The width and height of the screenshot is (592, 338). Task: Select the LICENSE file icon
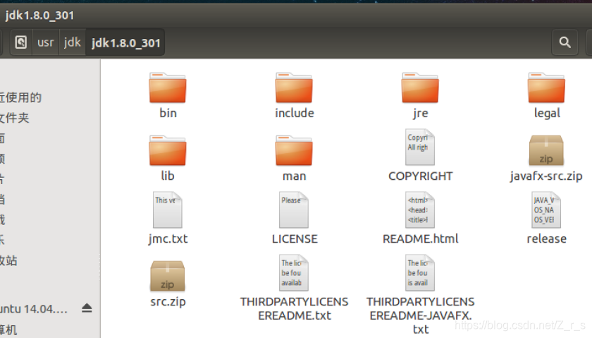click(294, 210)
